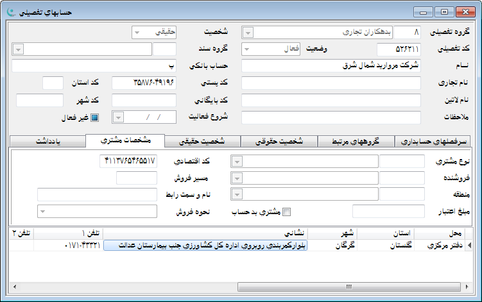482x302 pixels.
Task: Open the گروه سند dropdown arrow
Action: pyautogui.click(x=18, y=49)
